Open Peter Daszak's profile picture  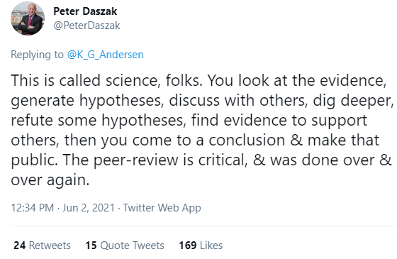(x=28, y=18)
